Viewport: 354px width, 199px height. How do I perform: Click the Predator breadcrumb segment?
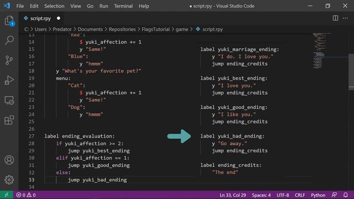tap(62, 29)
